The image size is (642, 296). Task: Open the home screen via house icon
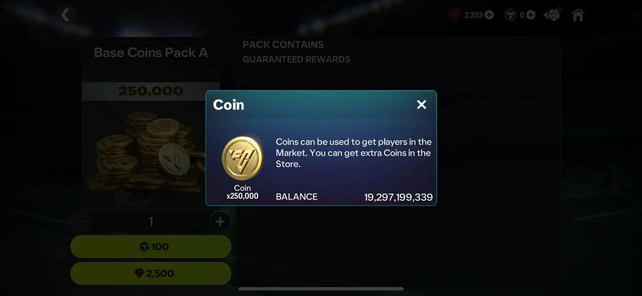[x=578, y=15]
